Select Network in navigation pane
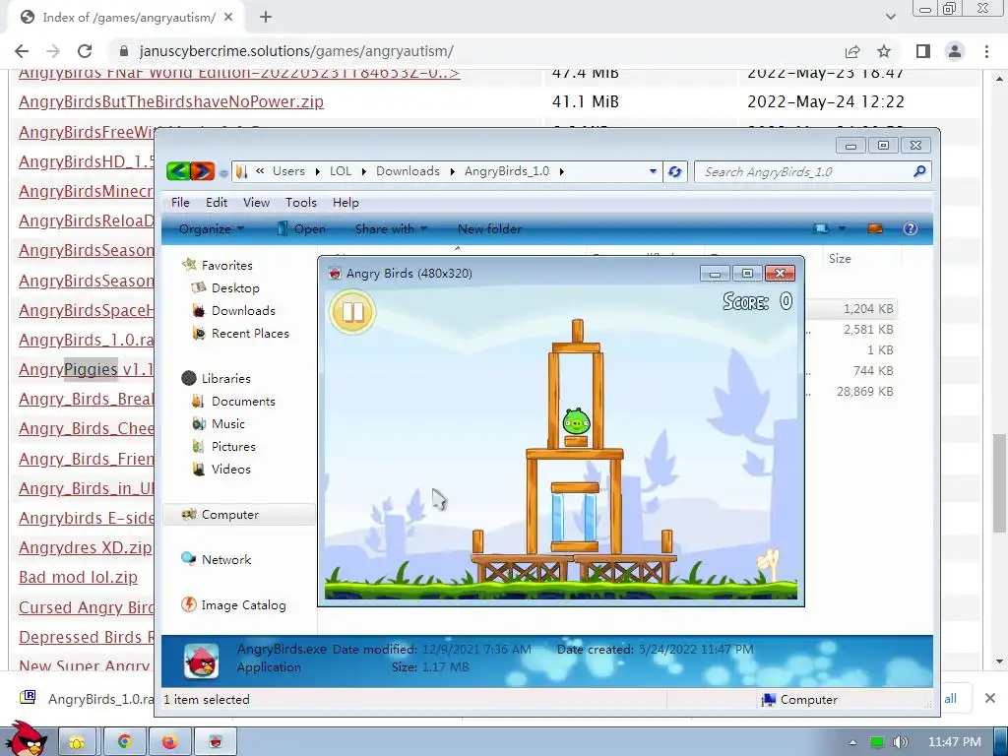Viewport: 1008px width, 756px height. [x=216, y=560]
